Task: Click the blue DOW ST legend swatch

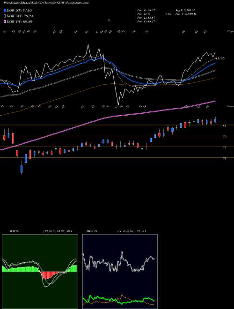Action: click(x=5, y=10)
